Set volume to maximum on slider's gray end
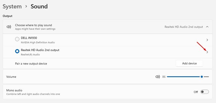This screenshot has width=216, height=103. (x=208, y=77)
